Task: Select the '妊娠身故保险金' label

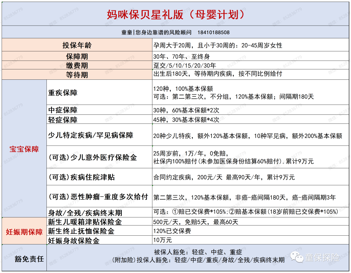Action: (x=99, y=240)
